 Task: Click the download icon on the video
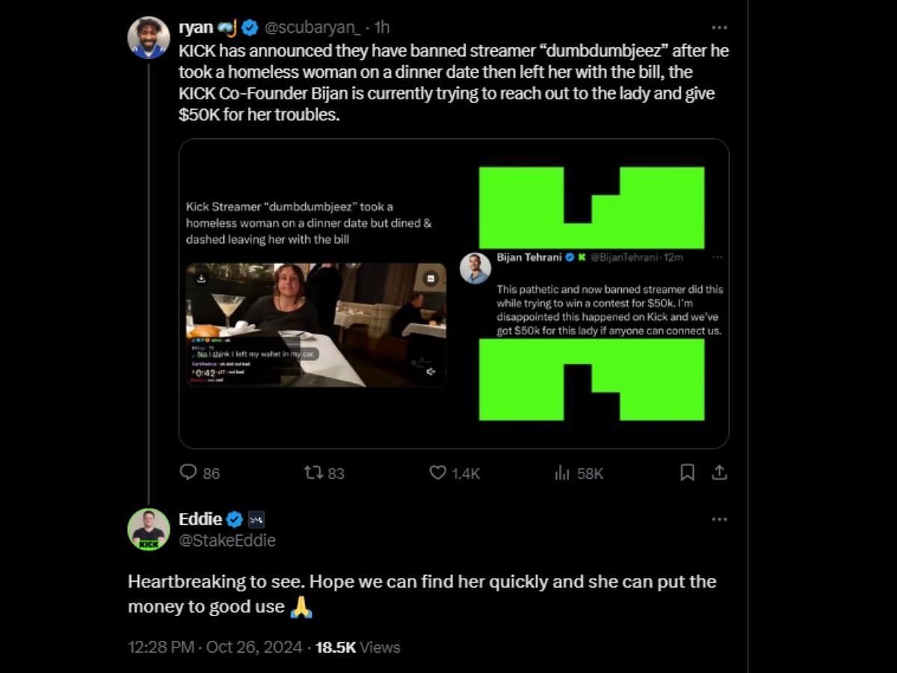click(x=201, y=278)
